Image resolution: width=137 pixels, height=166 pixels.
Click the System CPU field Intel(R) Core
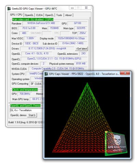click(35, 74)
